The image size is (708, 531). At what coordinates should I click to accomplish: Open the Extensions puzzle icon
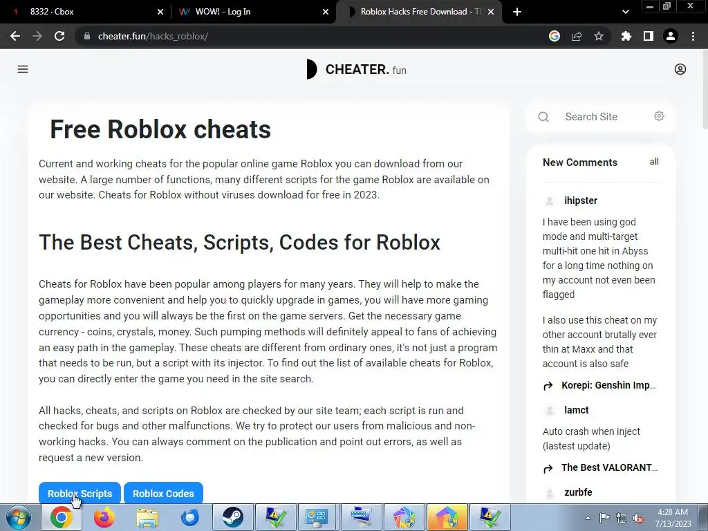[x=626, y=36]
